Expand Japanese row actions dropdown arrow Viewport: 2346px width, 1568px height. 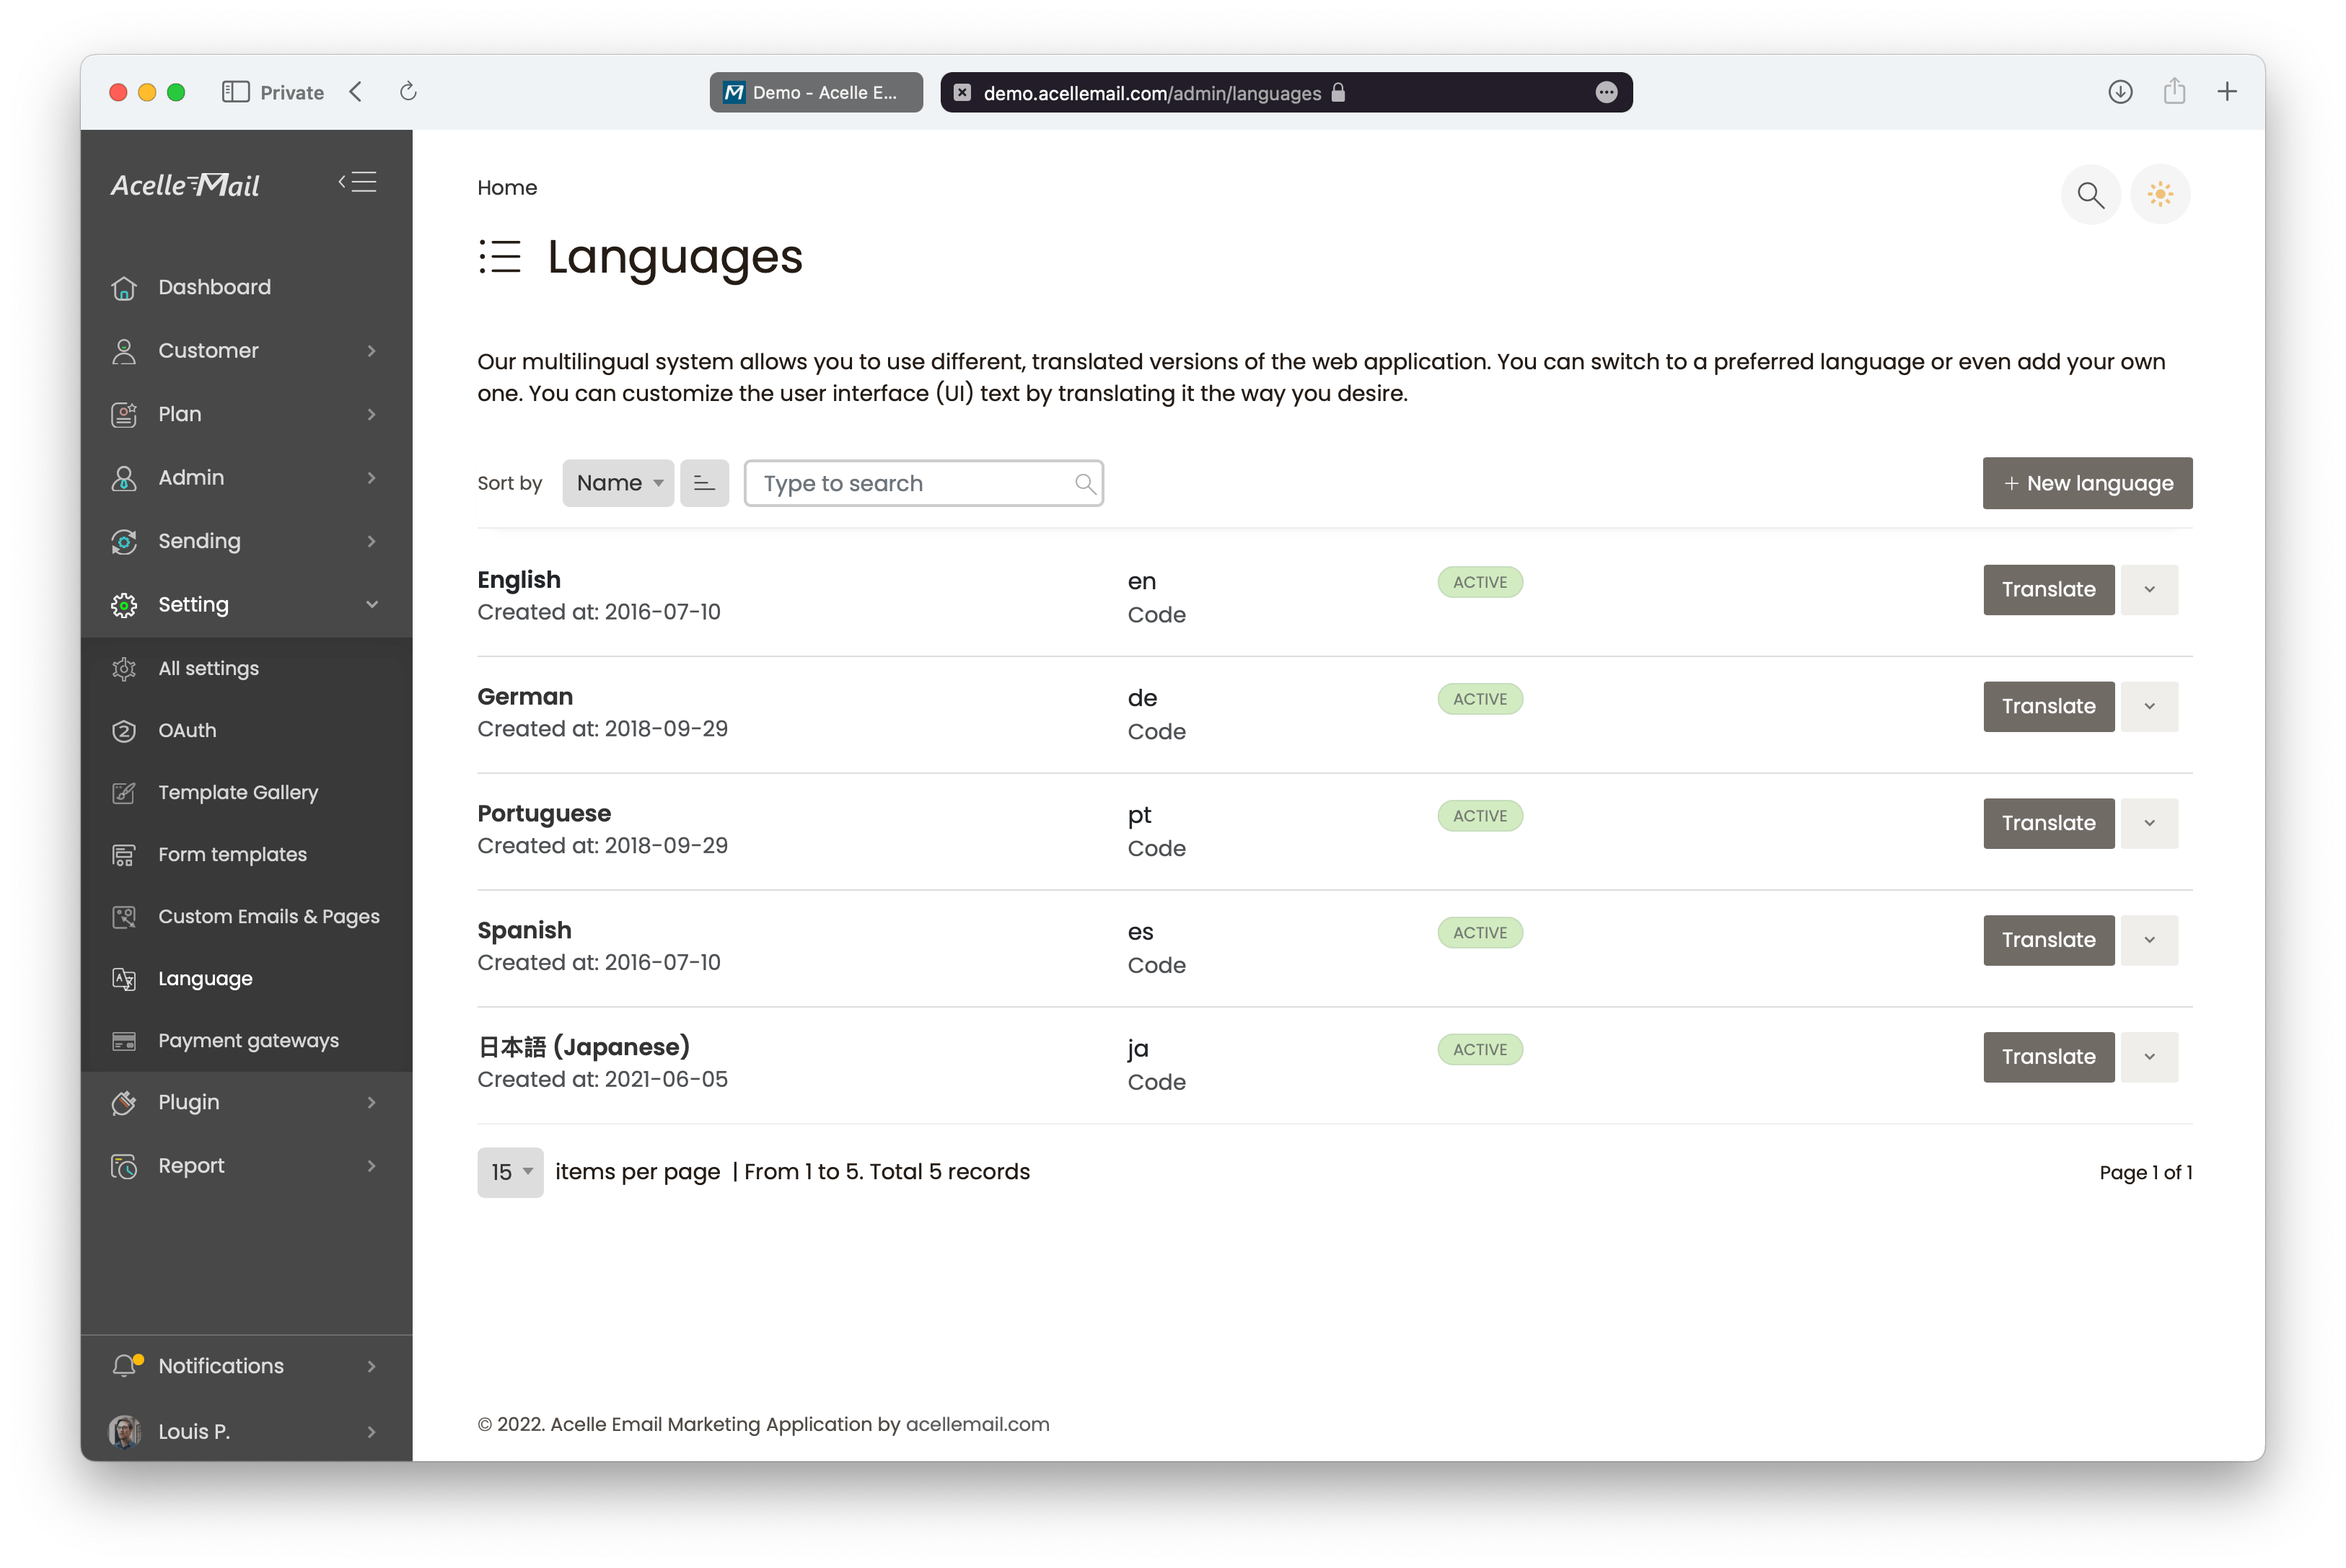(x=2149, y=1057)
